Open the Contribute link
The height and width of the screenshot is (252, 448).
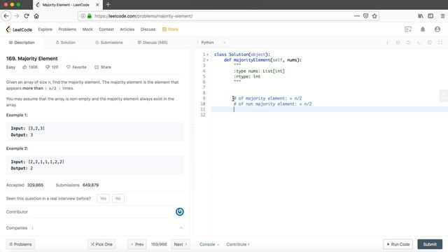238,244
